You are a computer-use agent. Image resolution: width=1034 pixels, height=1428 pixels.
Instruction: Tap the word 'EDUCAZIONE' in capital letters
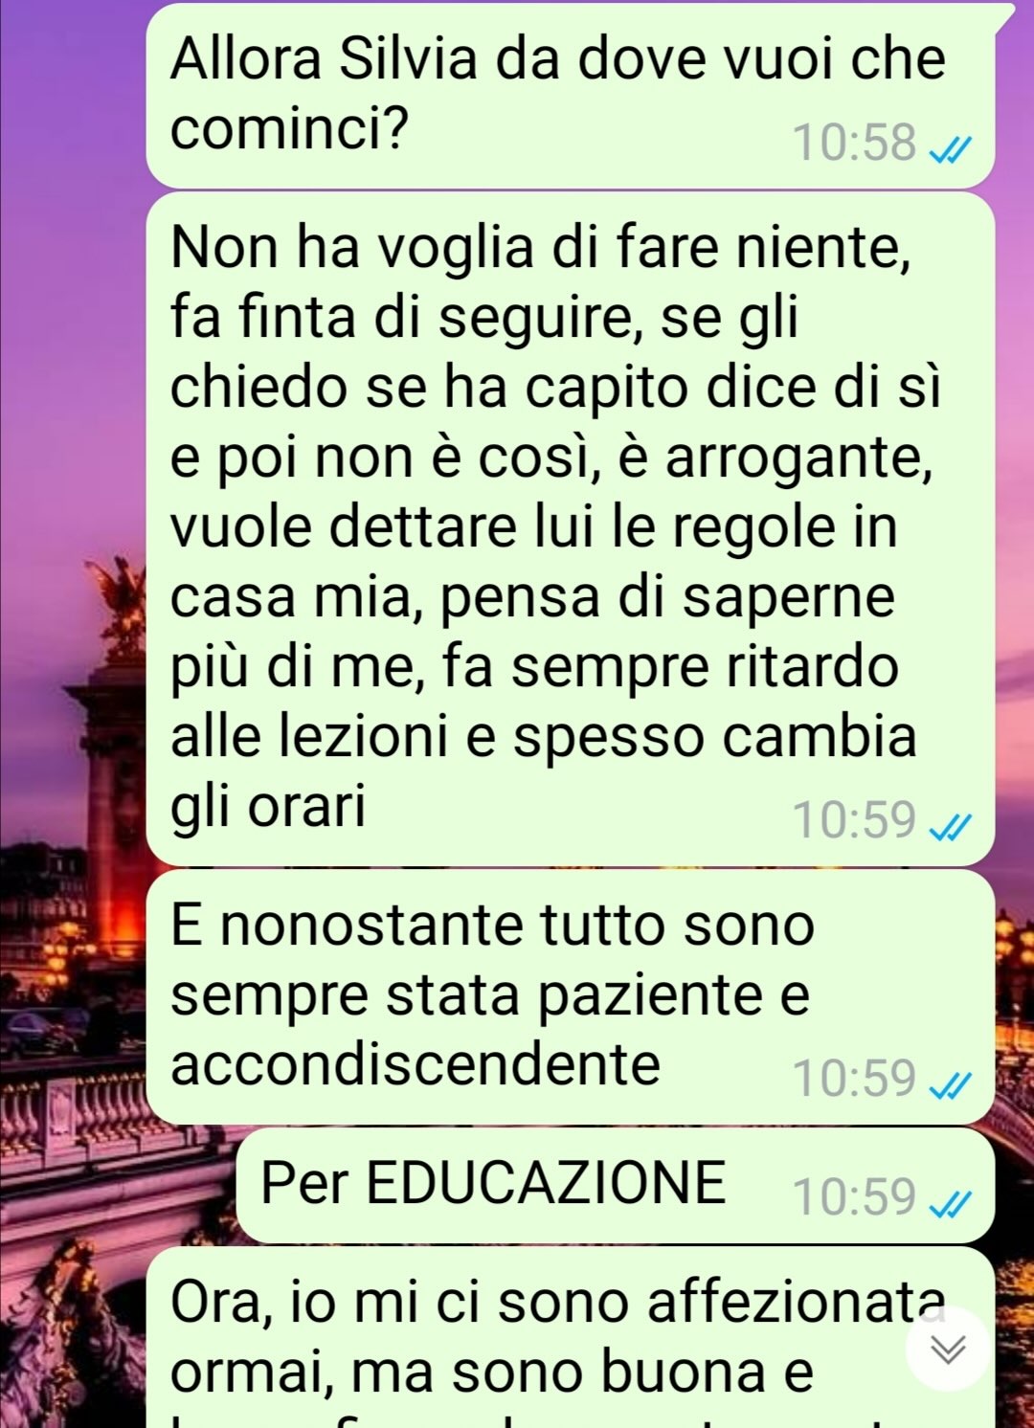[x=546, y=1182]
